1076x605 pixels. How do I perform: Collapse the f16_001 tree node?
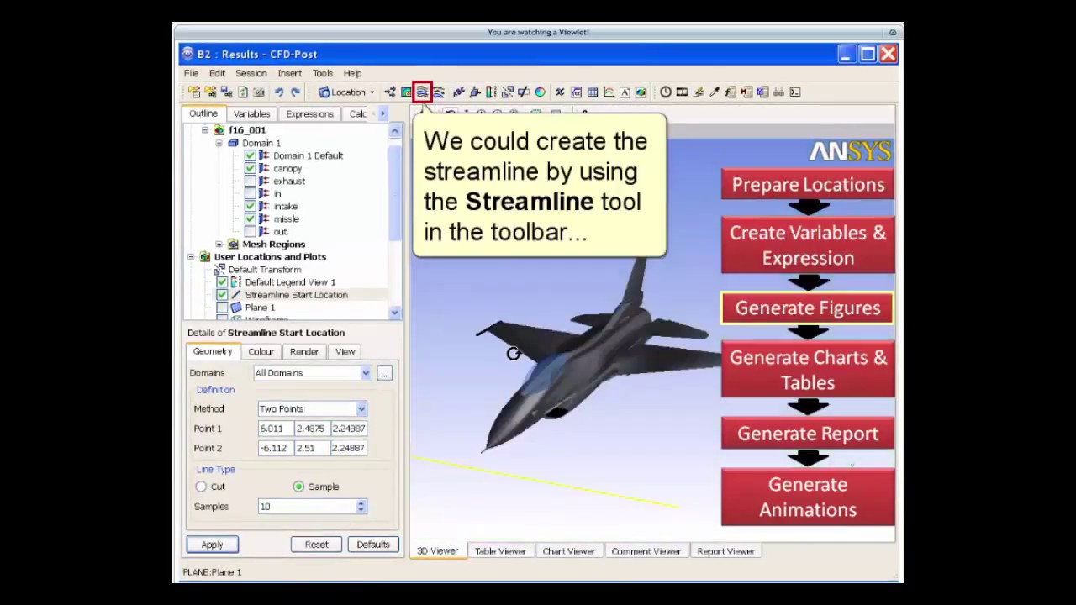[x=205, y=130]
